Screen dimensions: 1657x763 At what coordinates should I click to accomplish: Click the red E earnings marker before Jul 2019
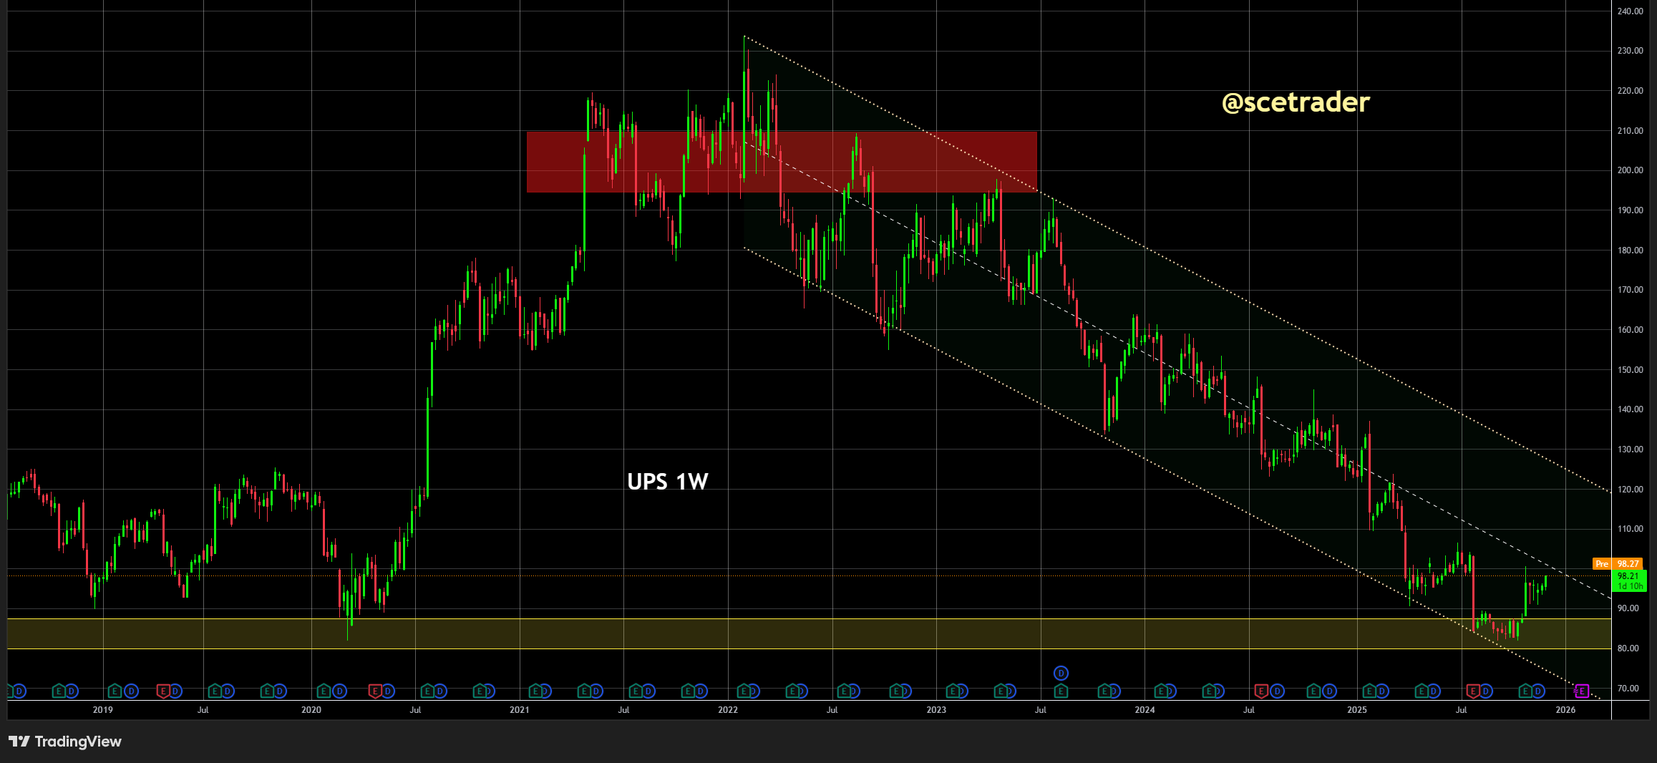pos(162,691)
